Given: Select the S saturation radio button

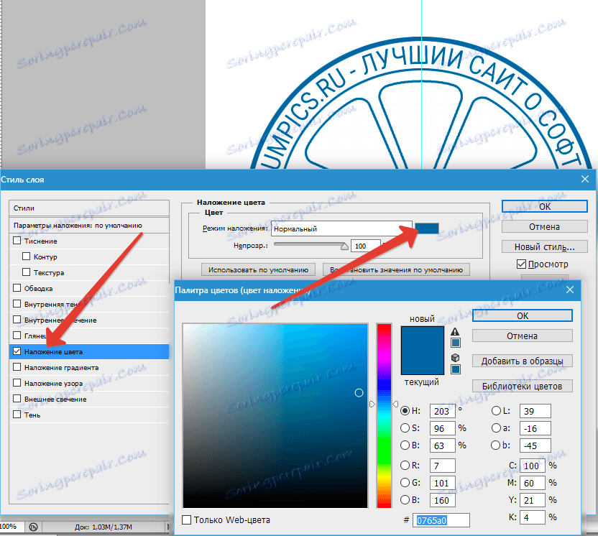Looking at the screenshot, I should 405,428.
